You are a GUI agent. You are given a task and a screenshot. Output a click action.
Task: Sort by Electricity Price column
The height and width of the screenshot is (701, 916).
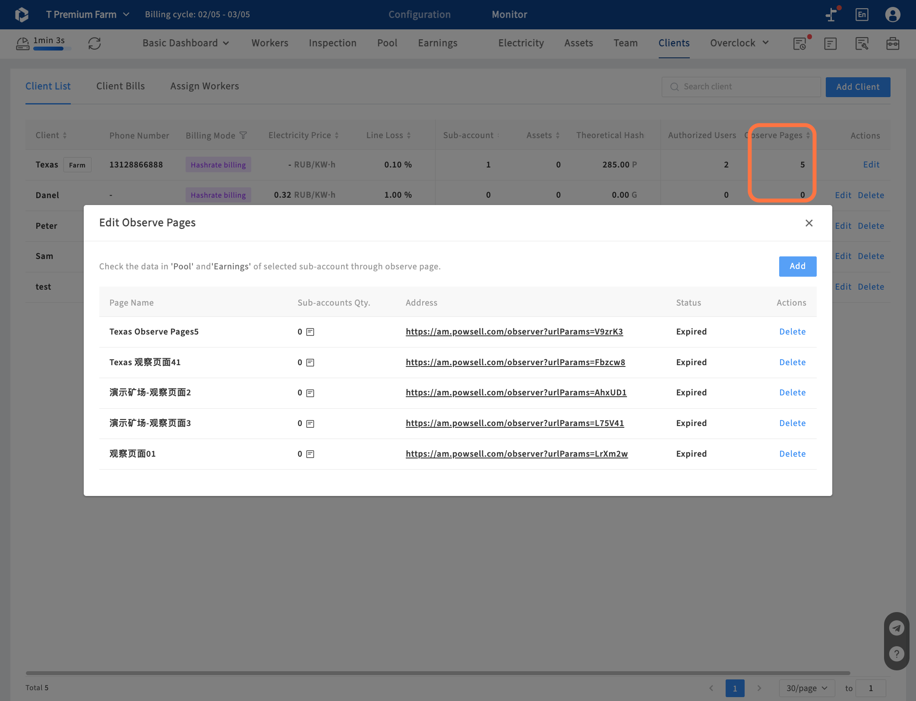click(337, 136)
